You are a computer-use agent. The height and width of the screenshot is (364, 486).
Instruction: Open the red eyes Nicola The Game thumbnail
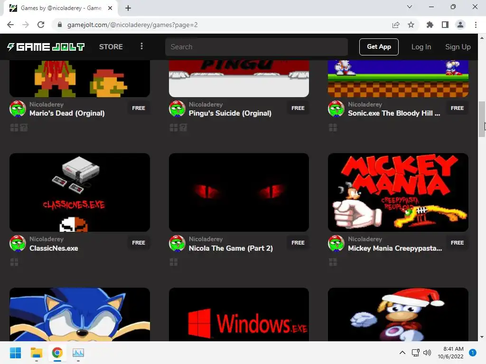tap(239, 192)
